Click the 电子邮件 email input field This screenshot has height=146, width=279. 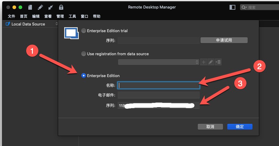[159, 95]
